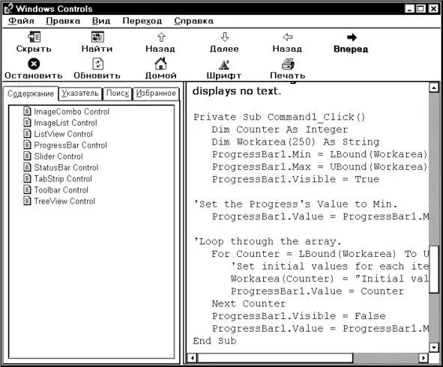The image size is (443, 367).
Task: Click the vertical scrollbar up arrow
Action: [434, 88]
